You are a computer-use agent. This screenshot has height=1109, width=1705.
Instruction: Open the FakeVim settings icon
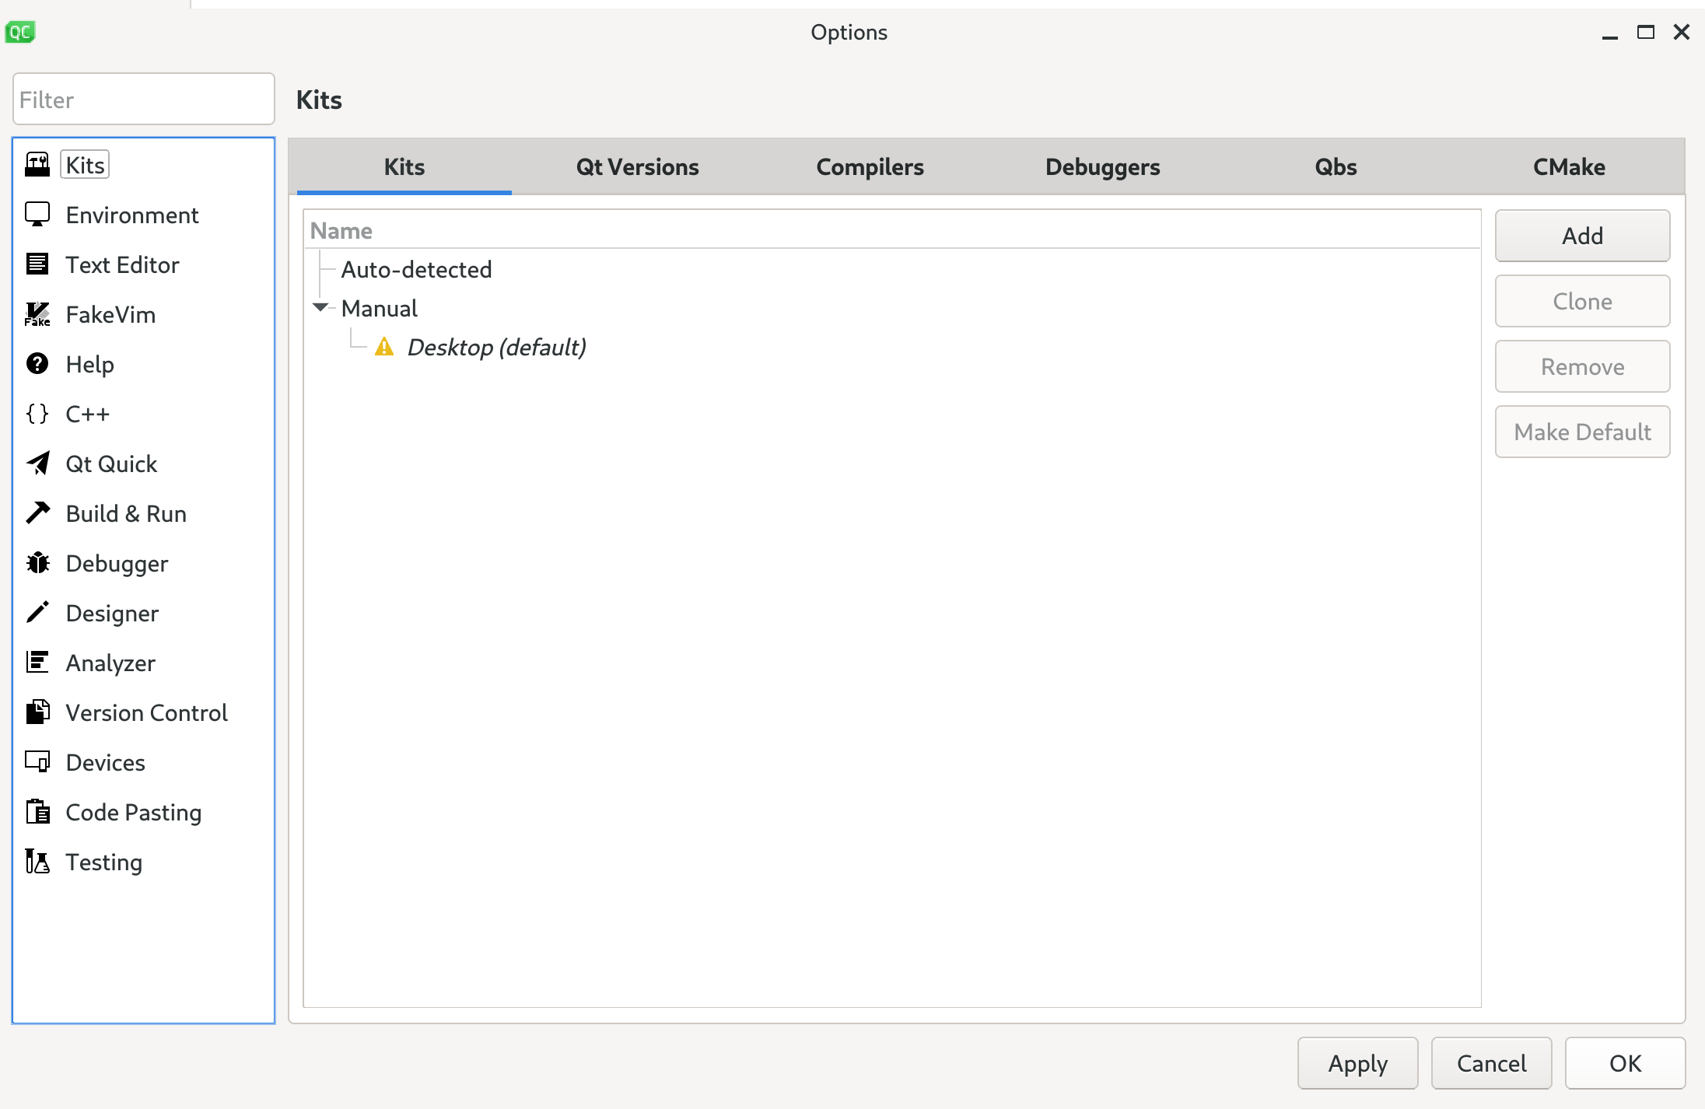pyautogui.click(x=37, y=314)
